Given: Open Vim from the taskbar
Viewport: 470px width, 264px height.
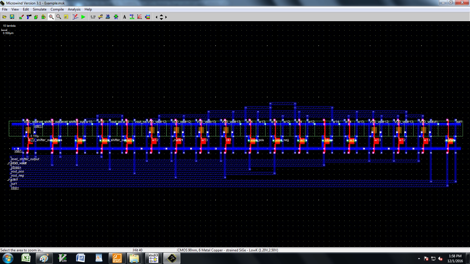Looking at the screenshot, I should (63, 258).
